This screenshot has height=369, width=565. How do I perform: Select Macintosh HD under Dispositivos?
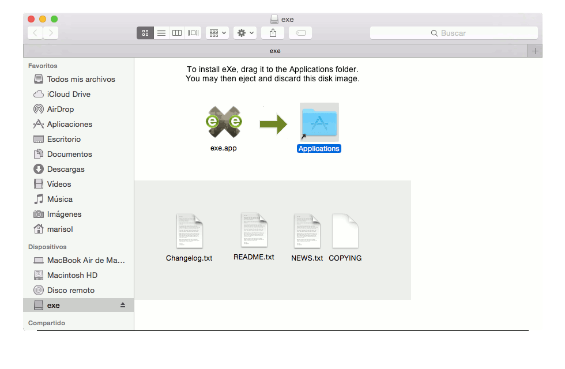click(x=73, y=275)
